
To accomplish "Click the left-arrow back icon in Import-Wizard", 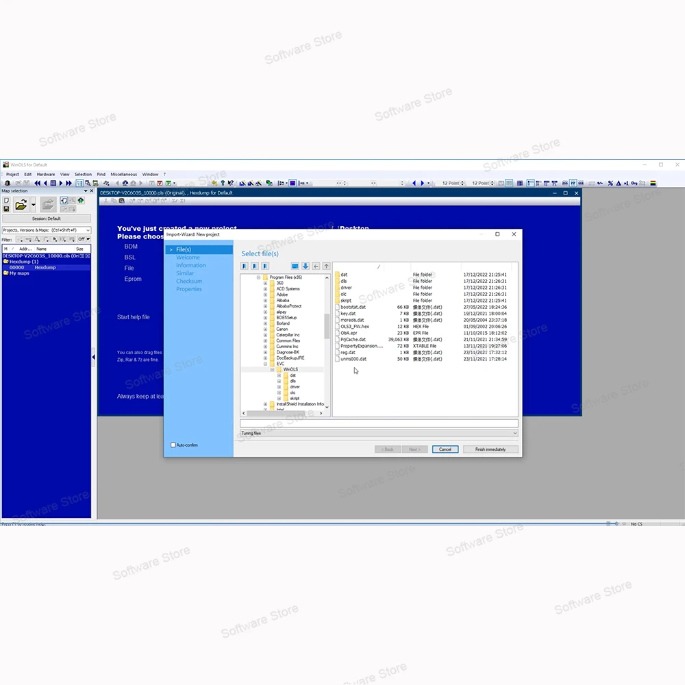I will pos(316,266).
